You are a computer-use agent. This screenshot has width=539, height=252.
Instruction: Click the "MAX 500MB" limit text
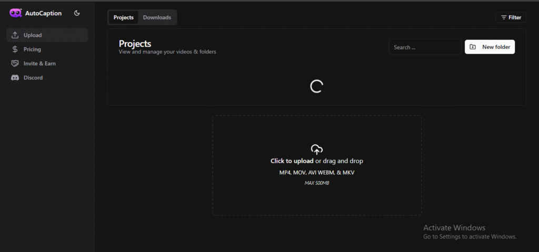point(316,183)
